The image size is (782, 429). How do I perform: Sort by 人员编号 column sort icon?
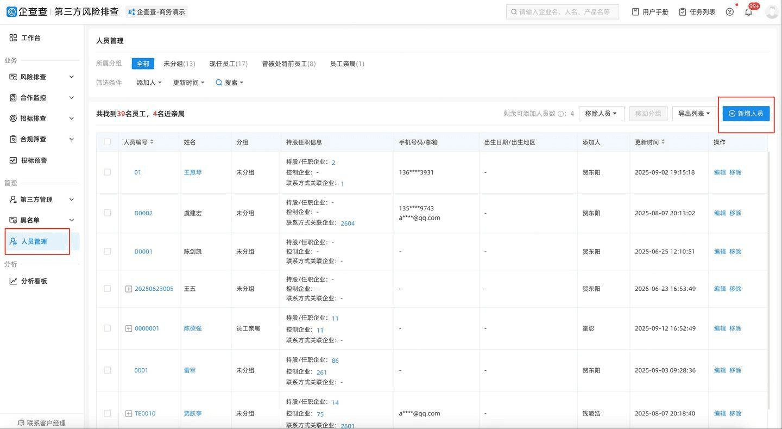pyautogui.click(x=152, y=142)
